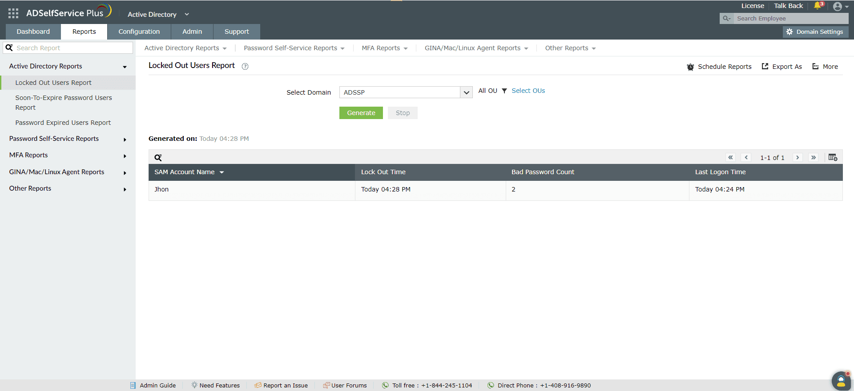The height and width of the screenshot is (391, 854).
Task: Click the help icon beside Locked Out Users Report
Action: [245, 66]
